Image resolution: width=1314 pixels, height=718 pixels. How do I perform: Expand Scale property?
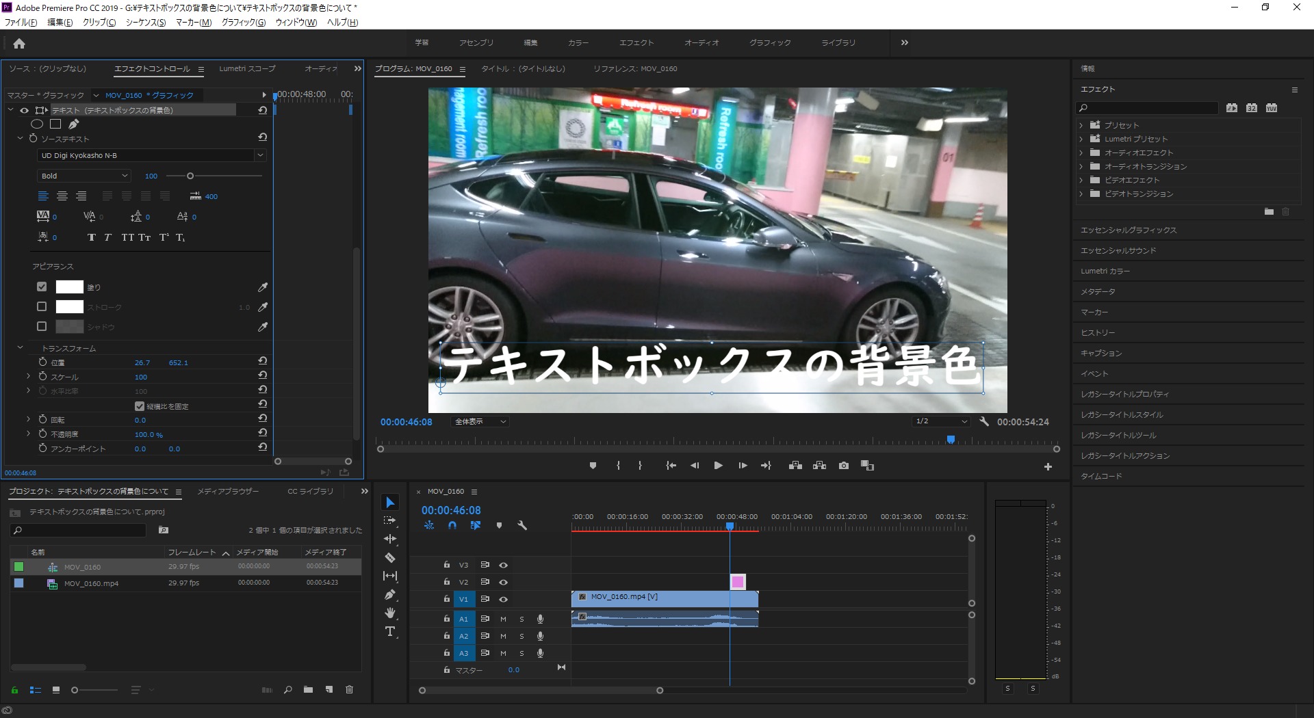point(28,377)
